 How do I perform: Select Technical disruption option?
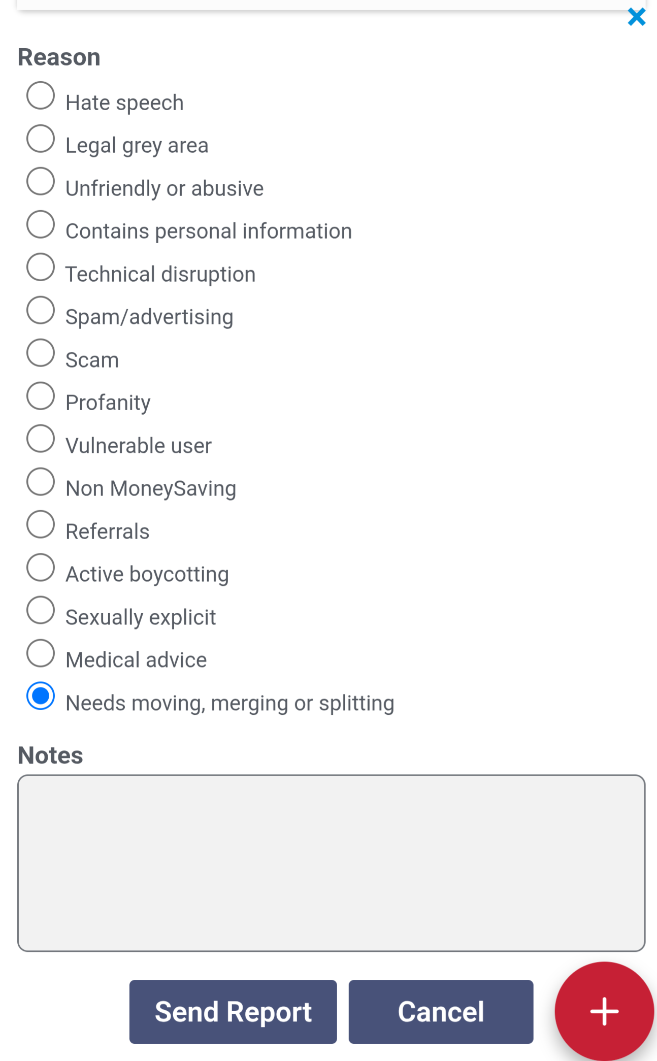[41, 267]
